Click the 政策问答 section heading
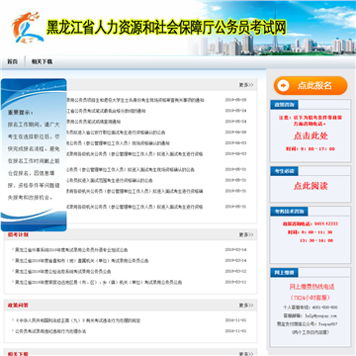Image resolution: width=356 pixels, height=356 pixels. (x=18, y=306)
